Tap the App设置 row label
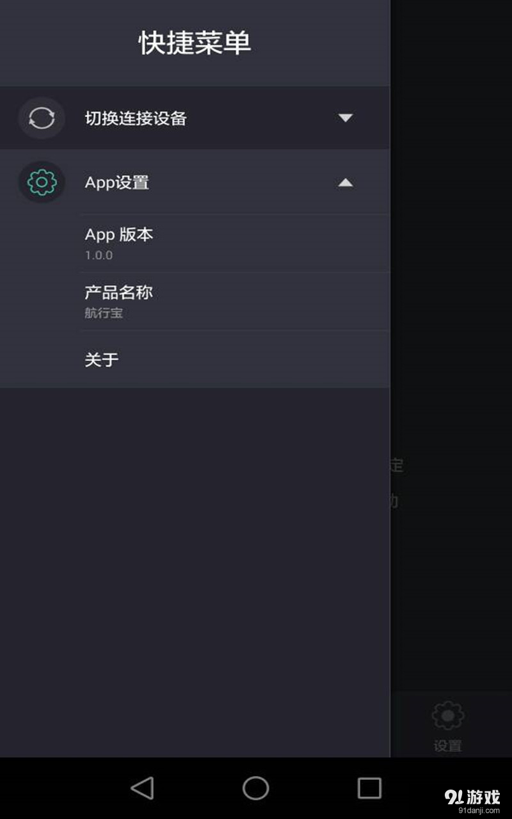This screenshot has height=819, width=512. click(x=118, y=182)
